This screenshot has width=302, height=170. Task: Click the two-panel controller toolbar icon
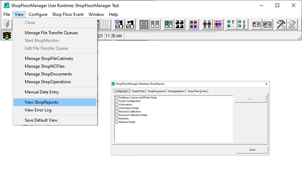pyautogui.click(x=155, y=24)
